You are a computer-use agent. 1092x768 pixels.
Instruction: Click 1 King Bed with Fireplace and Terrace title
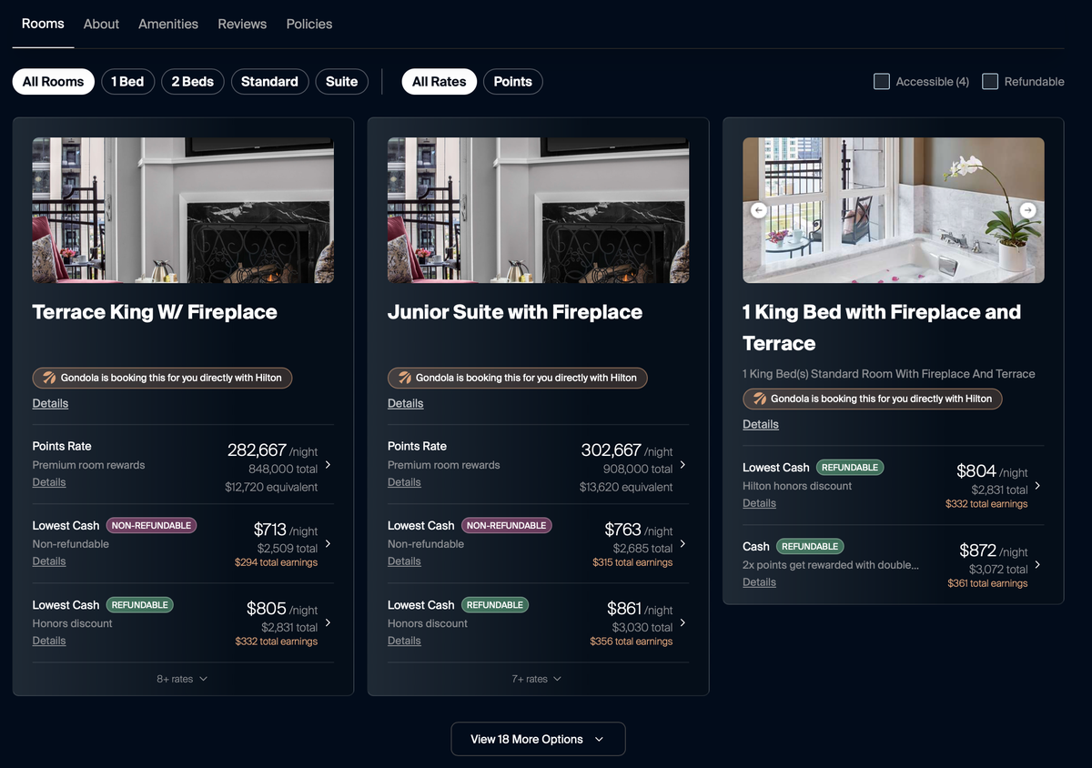pyautogui.click(x=882, y=328)
